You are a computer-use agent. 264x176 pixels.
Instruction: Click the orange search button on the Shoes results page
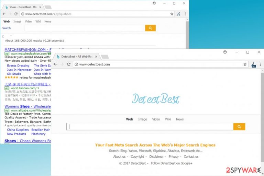point(150,28)
